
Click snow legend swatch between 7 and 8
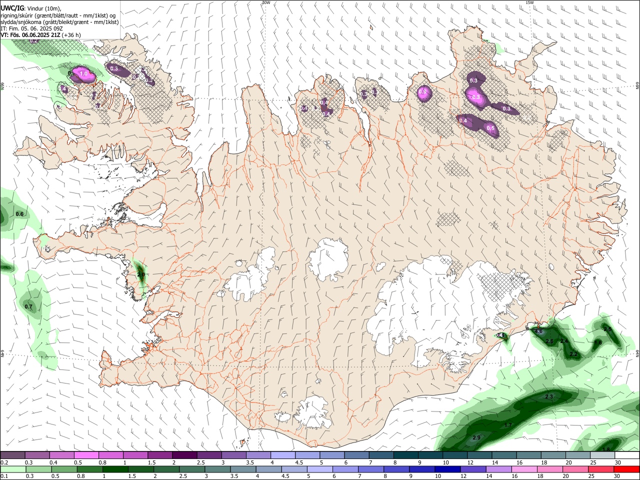tap(381, 455)
